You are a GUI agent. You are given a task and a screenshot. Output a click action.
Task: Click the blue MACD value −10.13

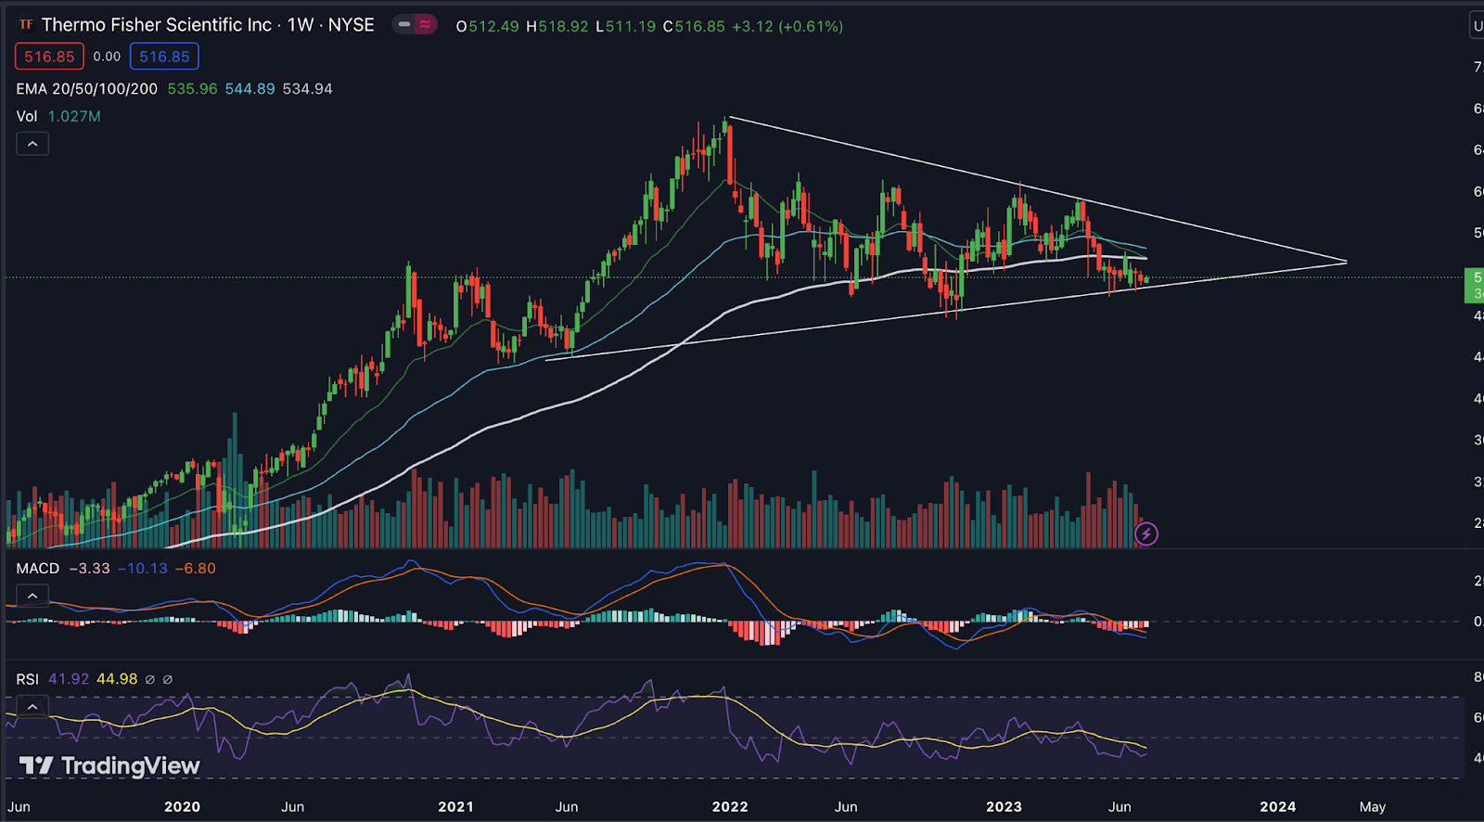coord(143,569)
